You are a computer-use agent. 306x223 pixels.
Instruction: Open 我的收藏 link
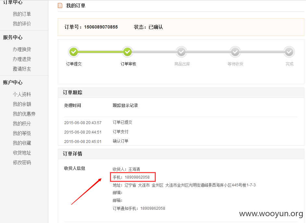[x=22, y=143]
